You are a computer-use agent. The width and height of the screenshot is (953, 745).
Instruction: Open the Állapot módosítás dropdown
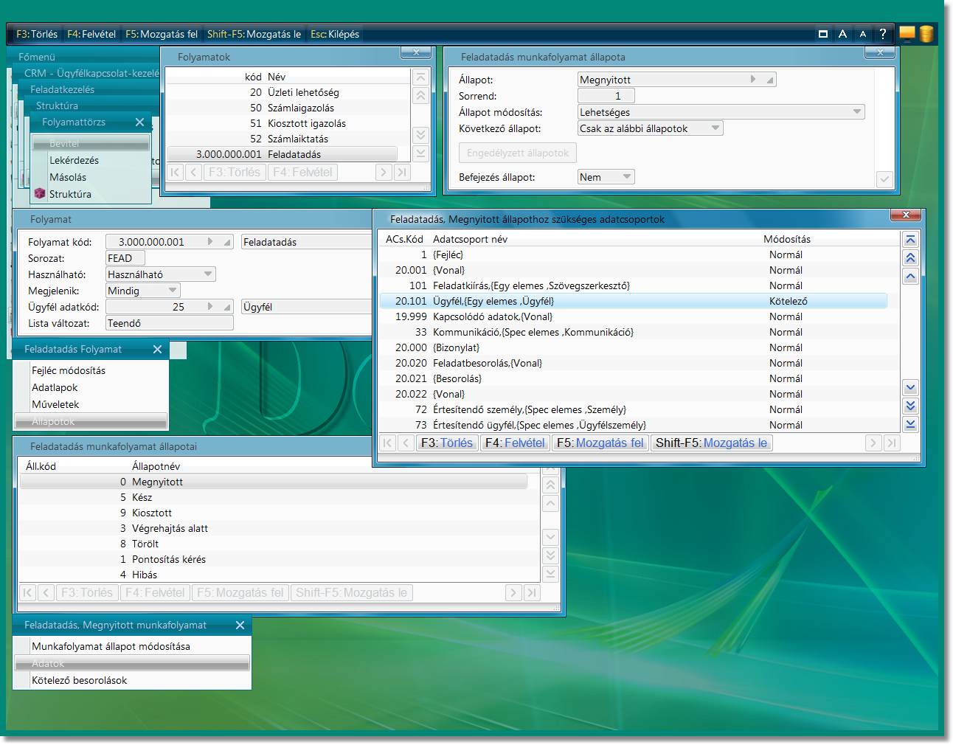coord(856,112)
